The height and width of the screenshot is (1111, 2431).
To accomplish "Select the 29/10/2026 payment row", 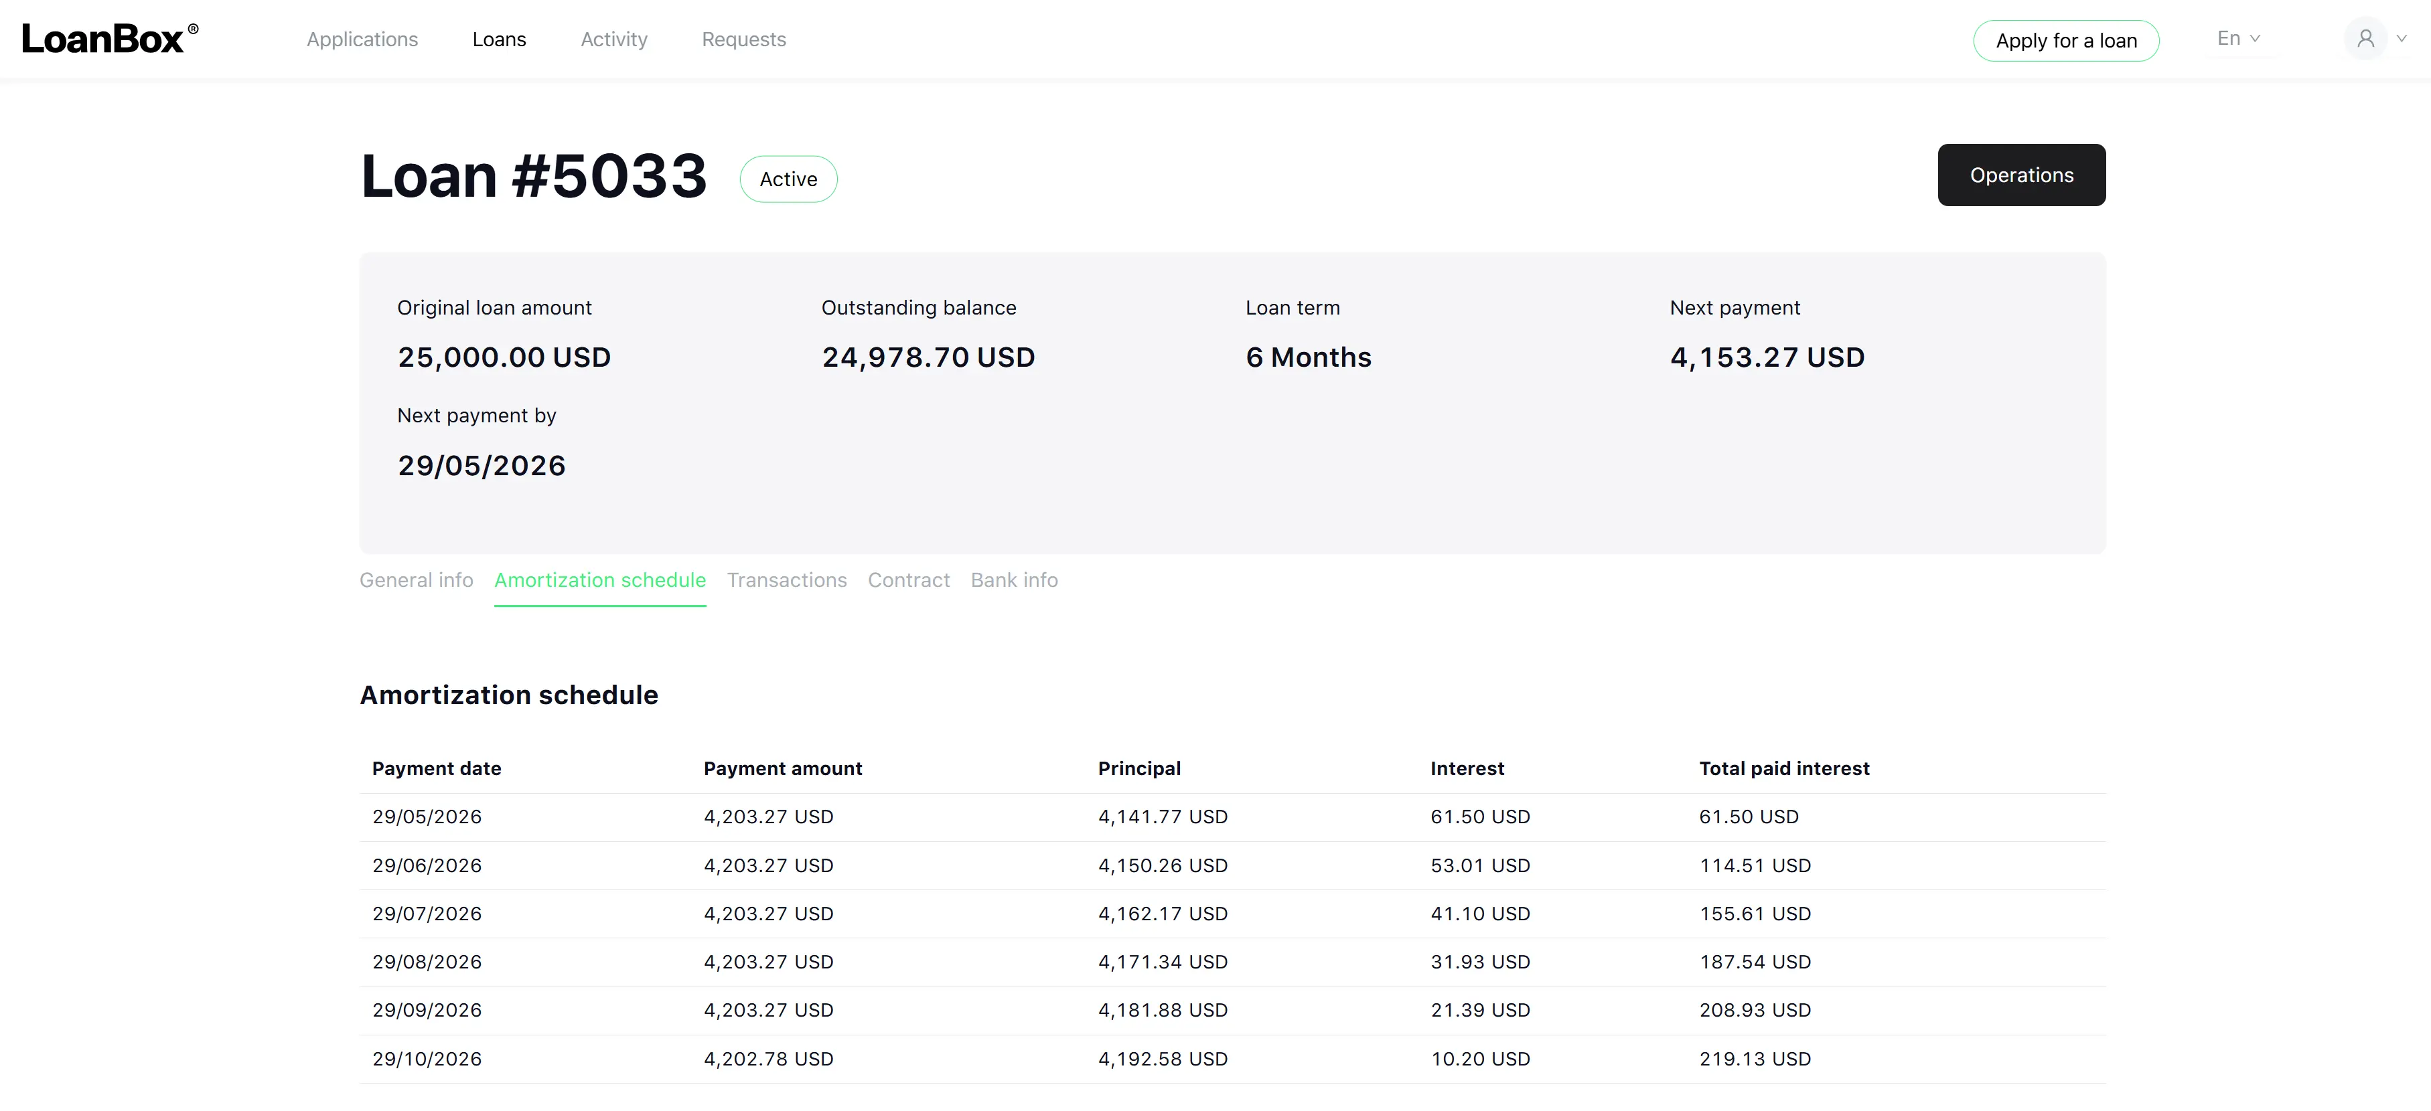I will pos(1232,1058).
